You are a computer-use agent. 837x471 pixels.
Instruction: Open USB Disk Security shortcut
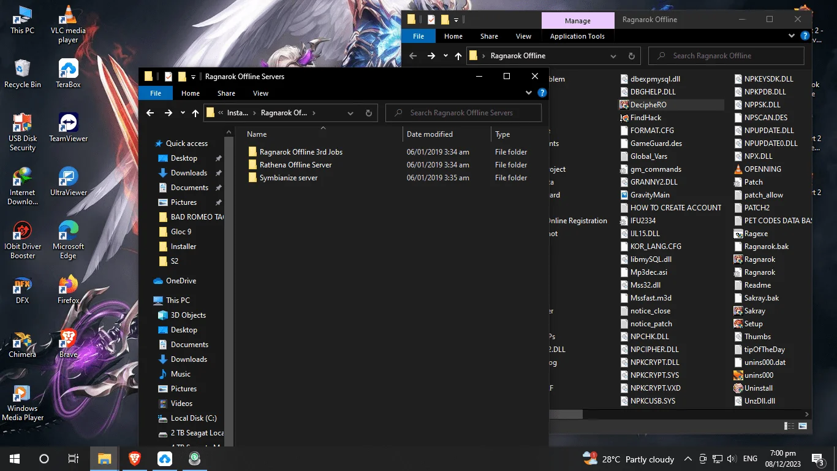tap(22, 132)
